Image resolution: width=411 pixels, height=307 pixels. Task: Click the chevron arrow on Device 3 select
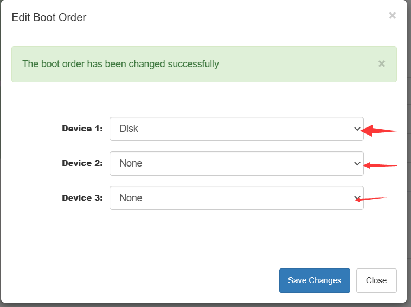click(x=357, y=198)
